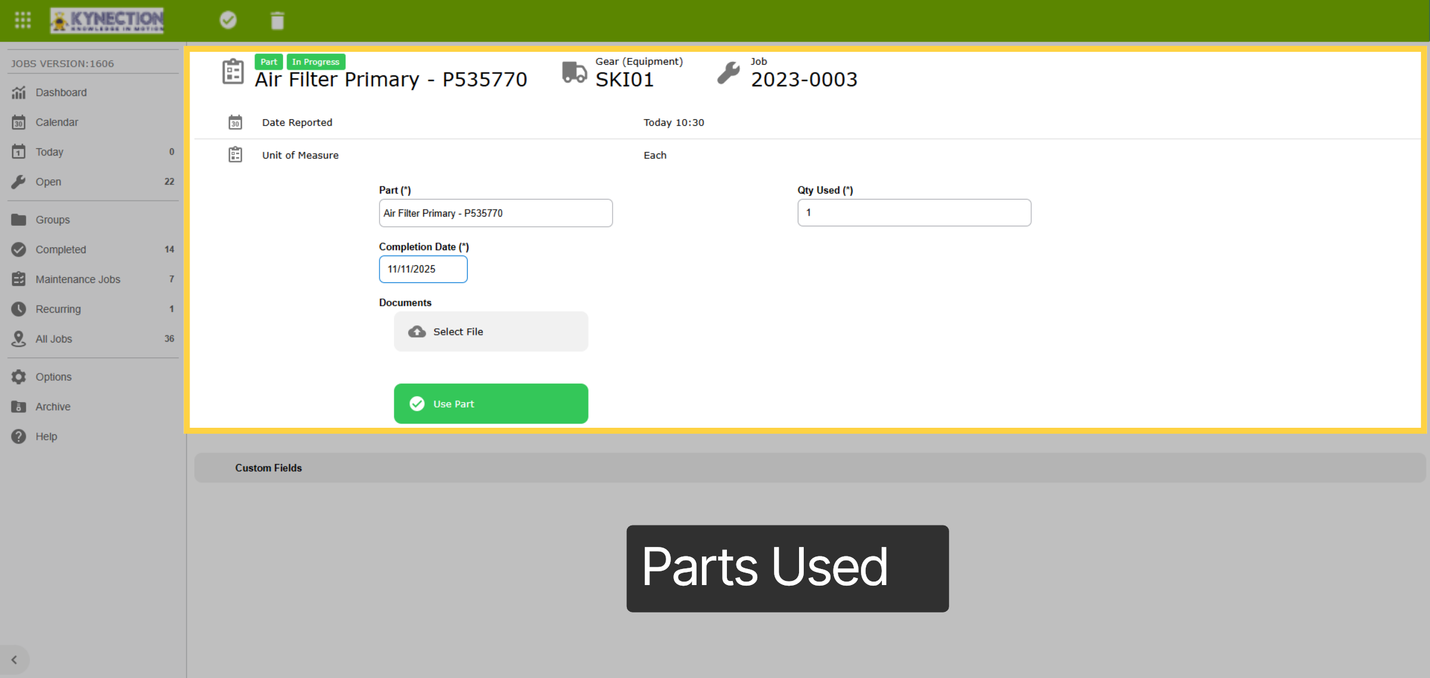The width and height of the screenshot is (1430, 678).
Task: Show Open jobs list
Action: [93, 182]
